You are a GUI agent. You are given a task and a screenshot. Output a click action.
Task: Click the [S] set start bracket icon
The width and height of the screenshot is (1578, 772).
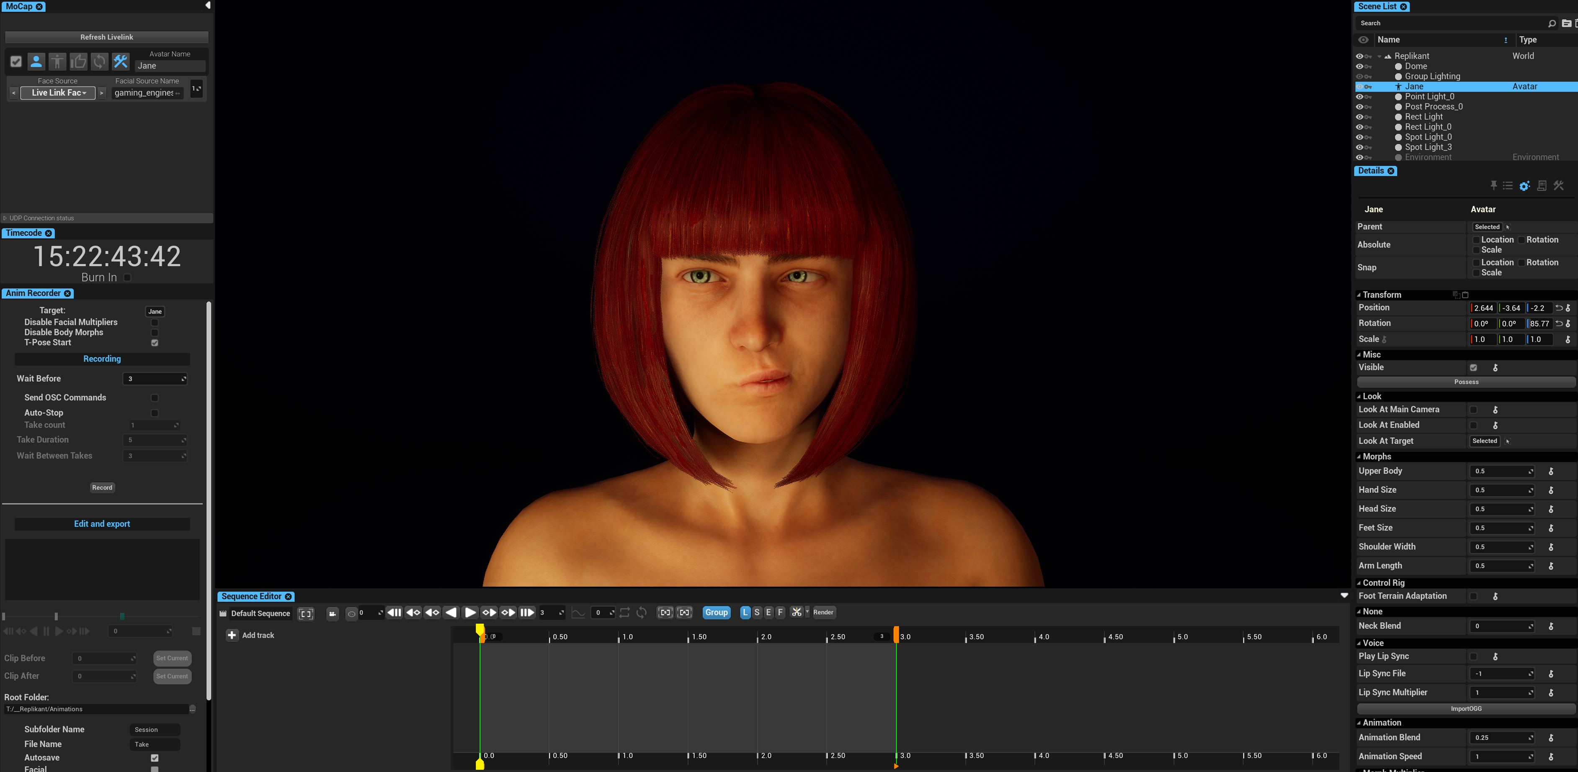pyautogui.click(x=665, y=612)
